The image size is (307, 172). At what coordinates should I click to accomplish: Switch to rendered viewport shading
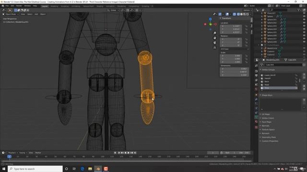[248, 14]
